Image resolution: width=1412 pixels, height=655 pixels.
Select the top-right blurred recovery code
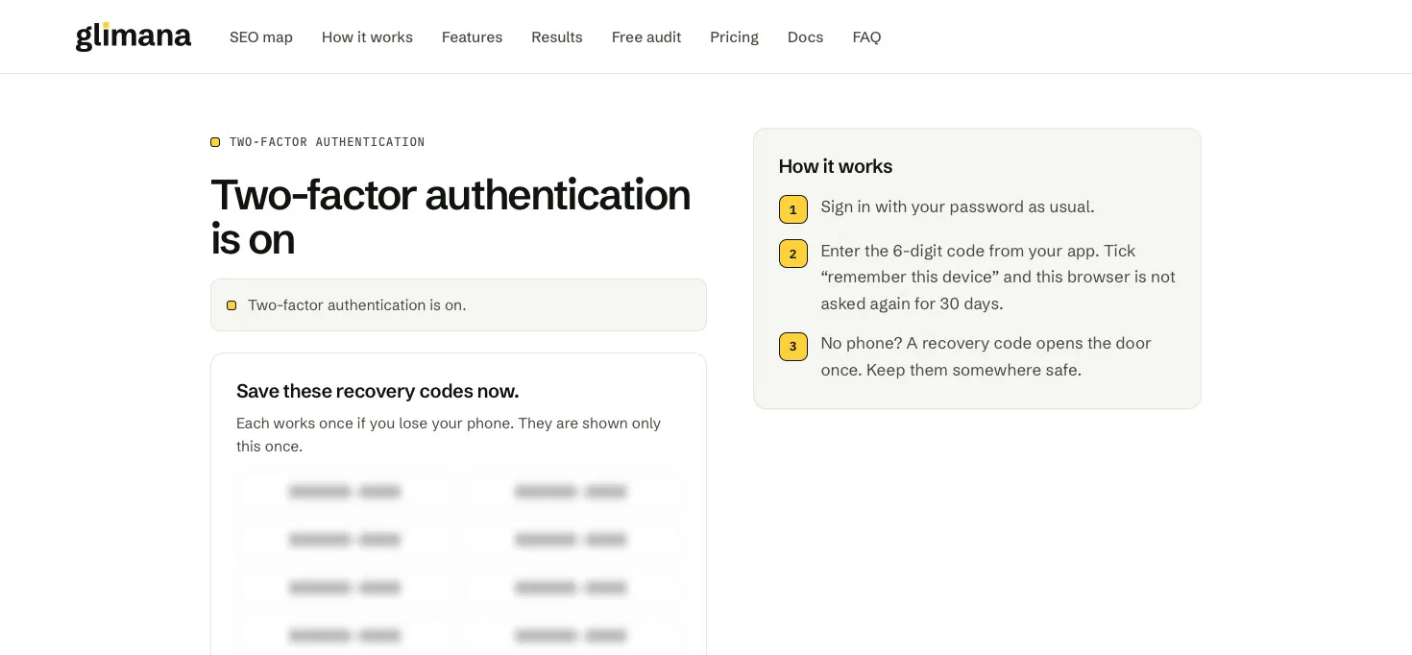[571, 492]
